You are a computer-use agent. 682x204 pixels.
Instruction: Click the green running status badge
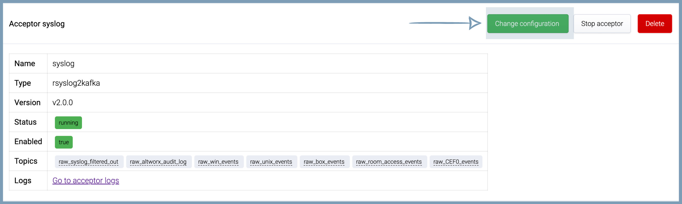click(68, 123)
